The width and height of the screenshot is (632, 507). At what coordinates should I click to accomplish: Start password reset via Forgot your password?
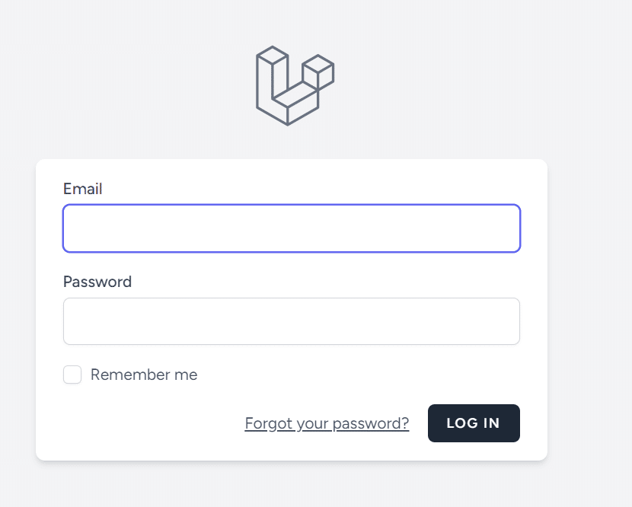pyautogui.click(x=327, y=423)
